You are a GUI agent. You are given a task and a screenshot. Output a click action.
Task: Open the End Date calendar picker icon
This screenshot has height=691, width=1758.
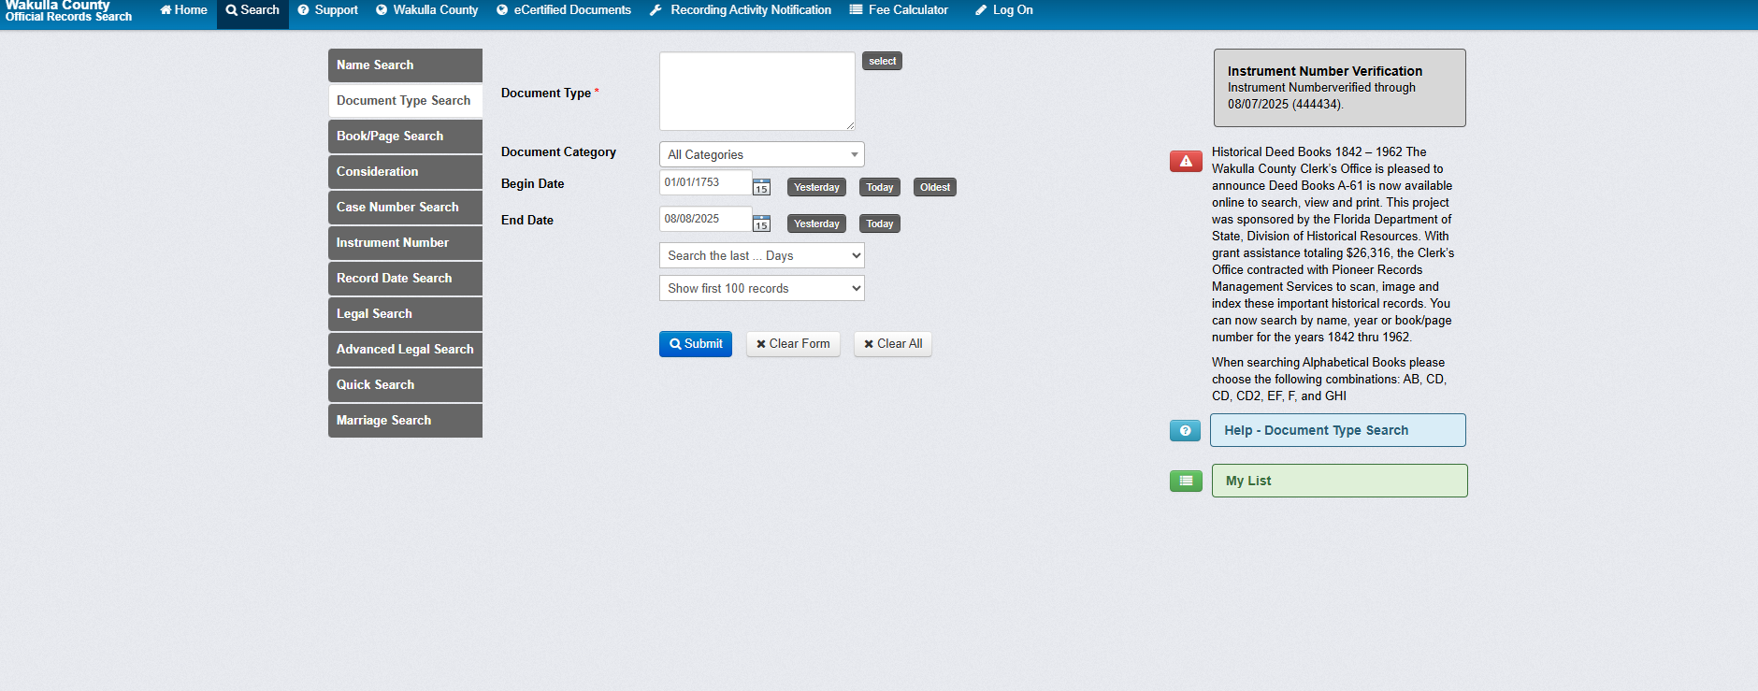coord(761,223)
